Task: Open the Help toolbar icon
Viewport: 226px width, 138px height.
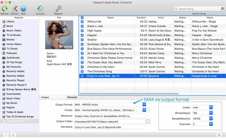Action: click(x=23, y=9)
